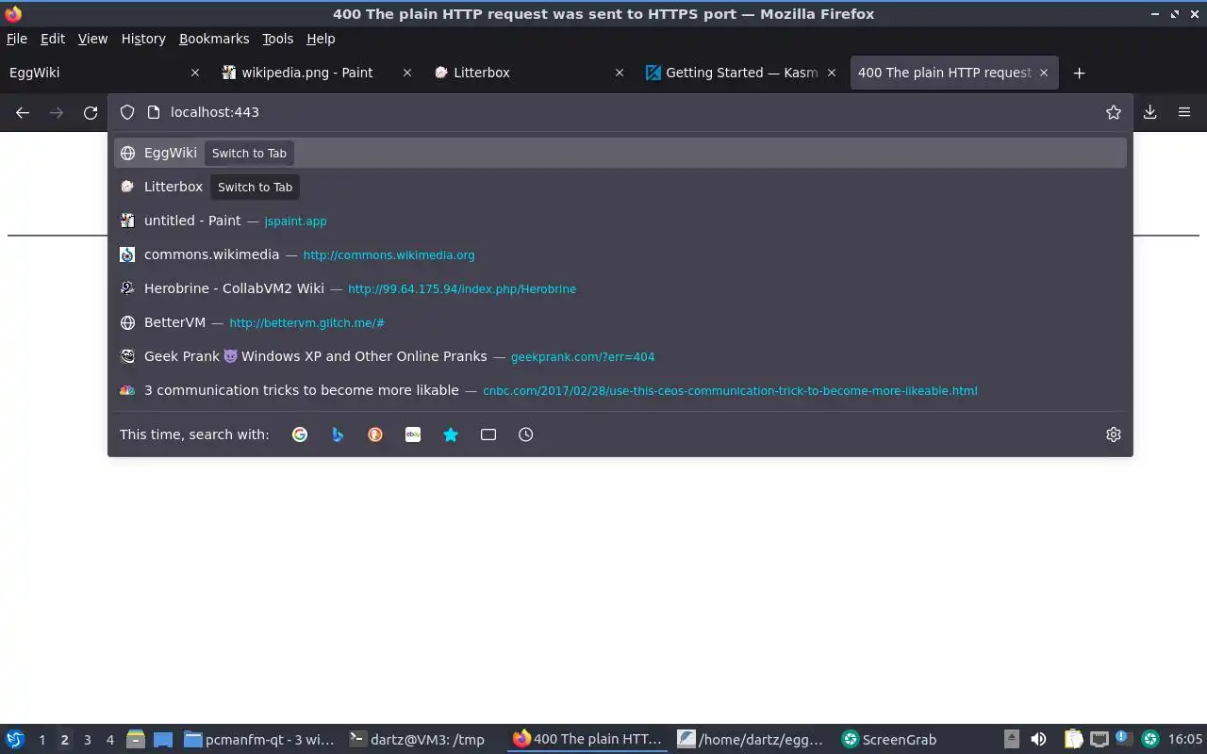Search in History this time
The image size is (1207, 754).
click(x=526, y=434)
